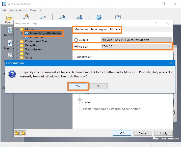Open the Applications menu
Image resolution: width=181 pixels, height=147 pixels.
(18, 10)
